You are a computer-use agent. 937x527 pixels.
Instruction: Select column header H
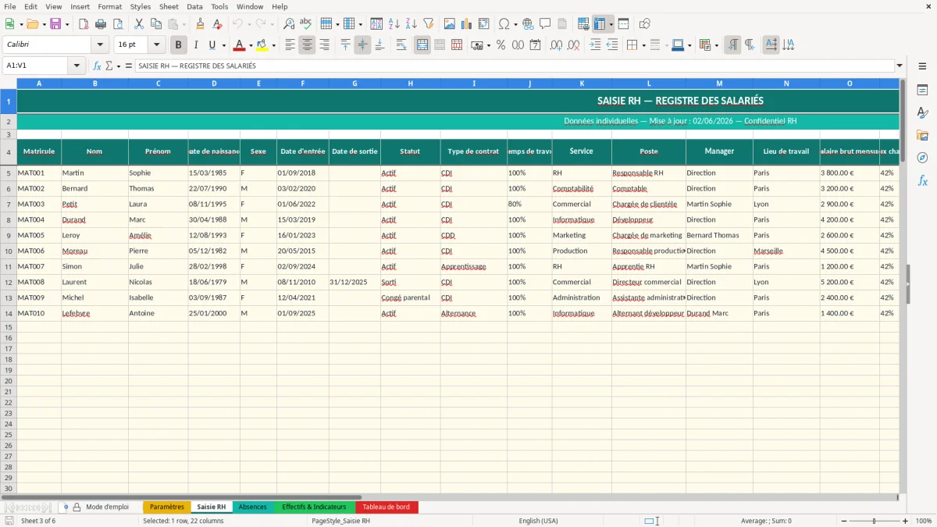[410, 84]
